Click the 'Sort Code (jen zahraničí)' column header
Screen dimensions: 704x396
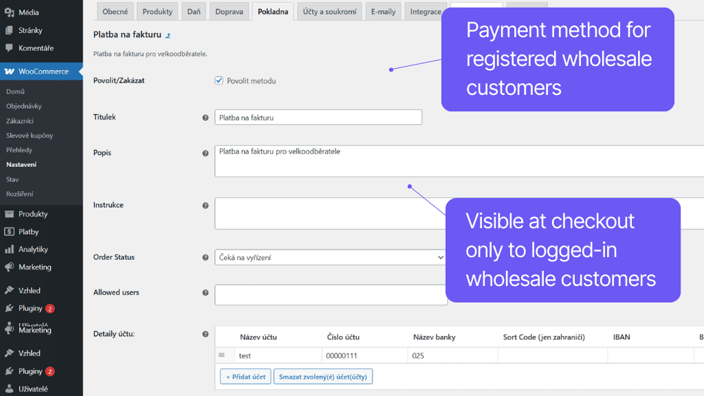[544, 337]
